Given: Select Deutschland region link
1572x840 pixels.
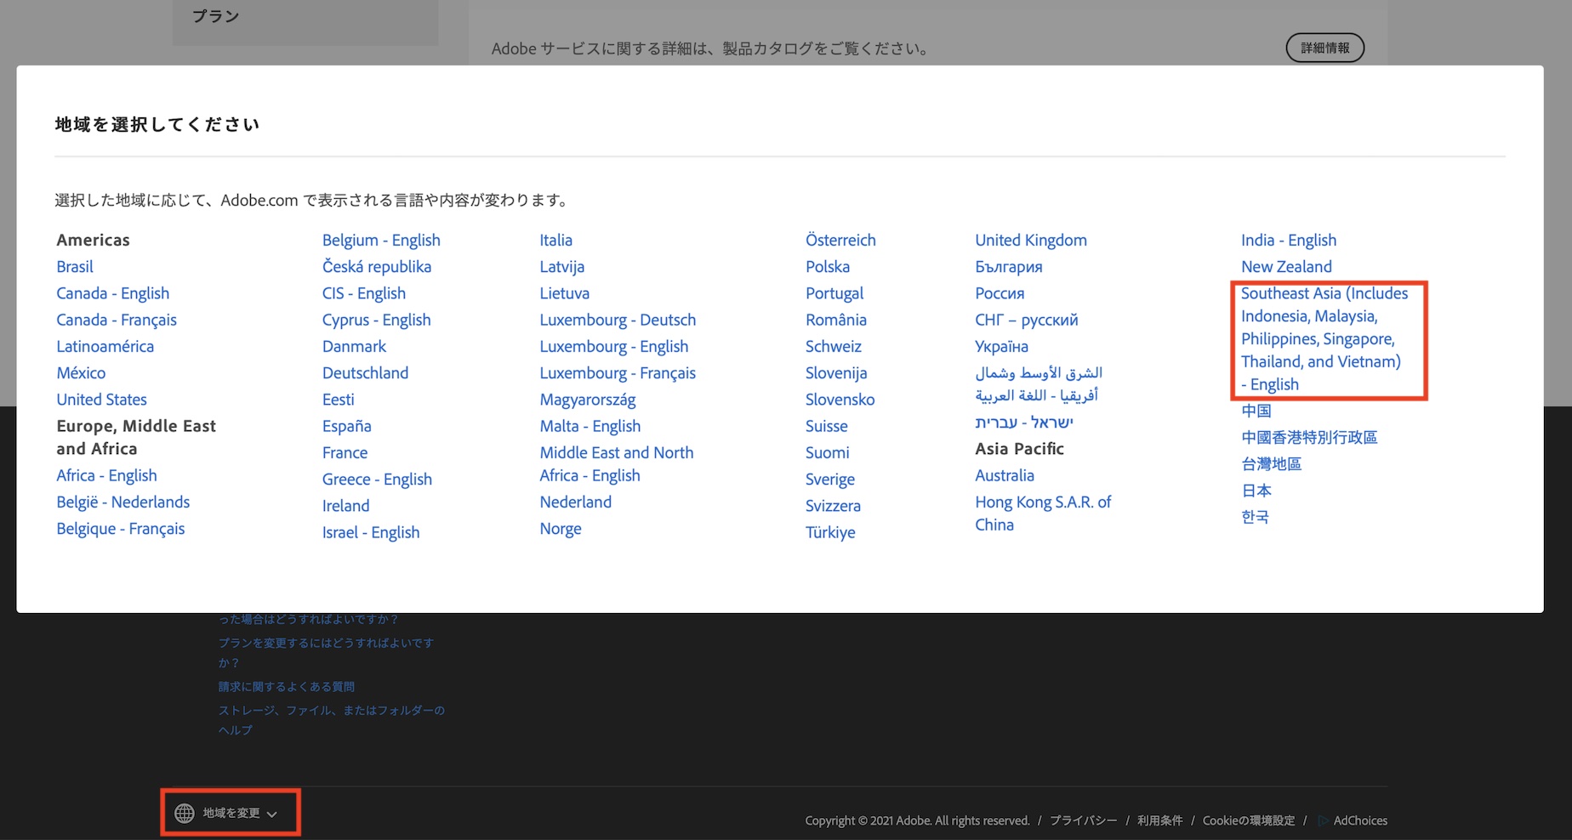Looking at the screenshot, I should [x=366, y=373].
